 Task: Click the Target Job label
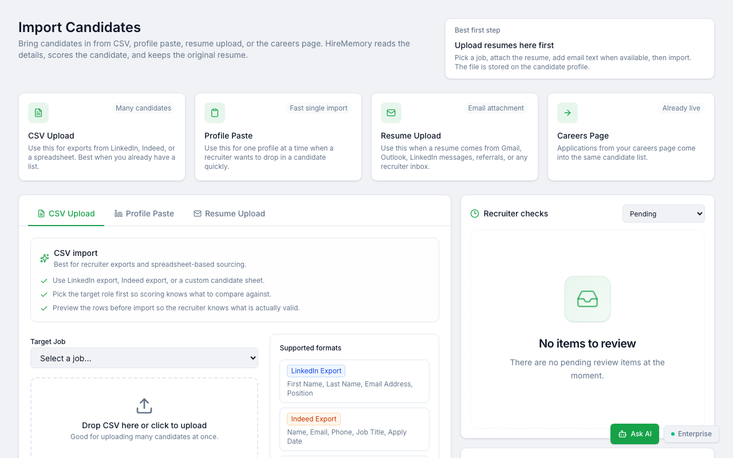coord(48,342)
